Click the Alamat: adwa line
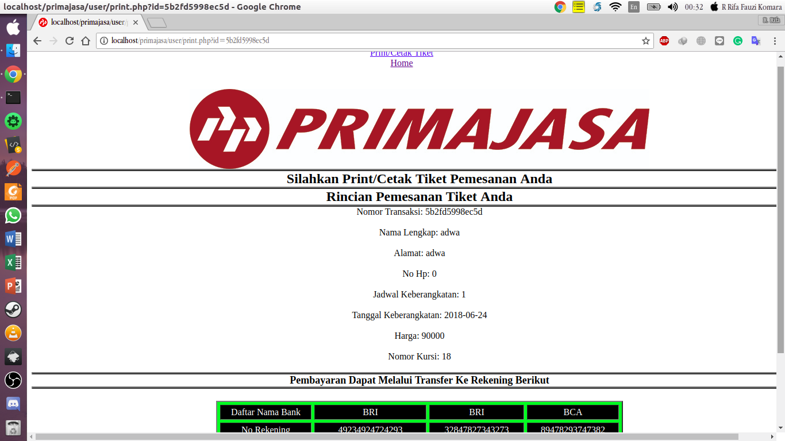This screenshot has width=785, height=441. coord(420,253)
